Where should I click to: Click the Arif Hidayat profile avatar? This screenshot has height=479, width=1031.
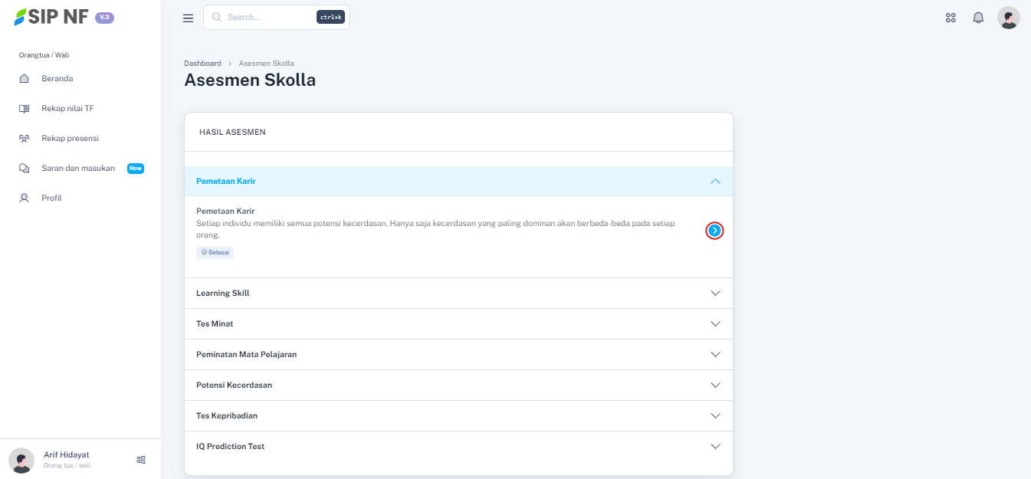pyautogui.click(x=21, y=460)
